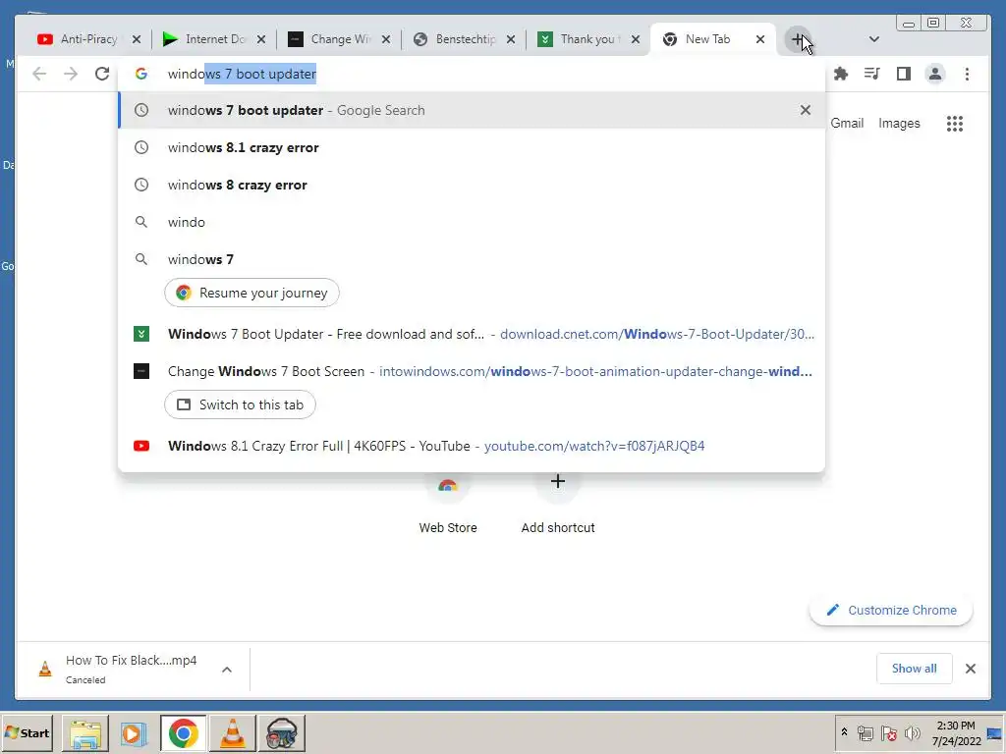The width and height of the screenshot is (1006, 754).
Task: Close the Thank you tab
Action: [636, 39]
